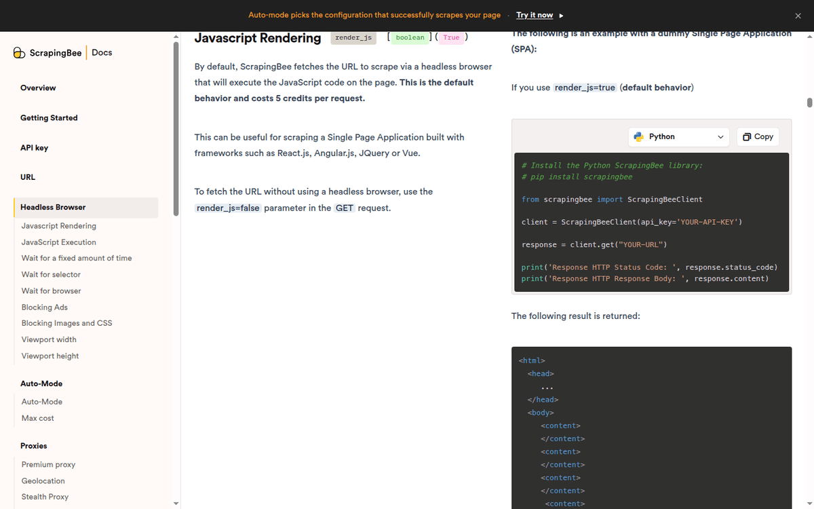Screen dimensions: 814x509
Task: Open the Geolocation sidebar link
Action: 43,480
